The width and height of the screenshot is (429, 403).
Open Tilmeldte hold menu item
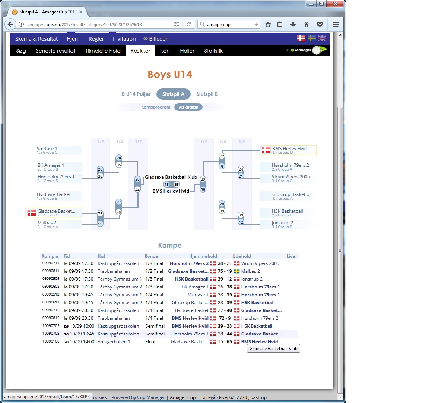coord(103,51)
